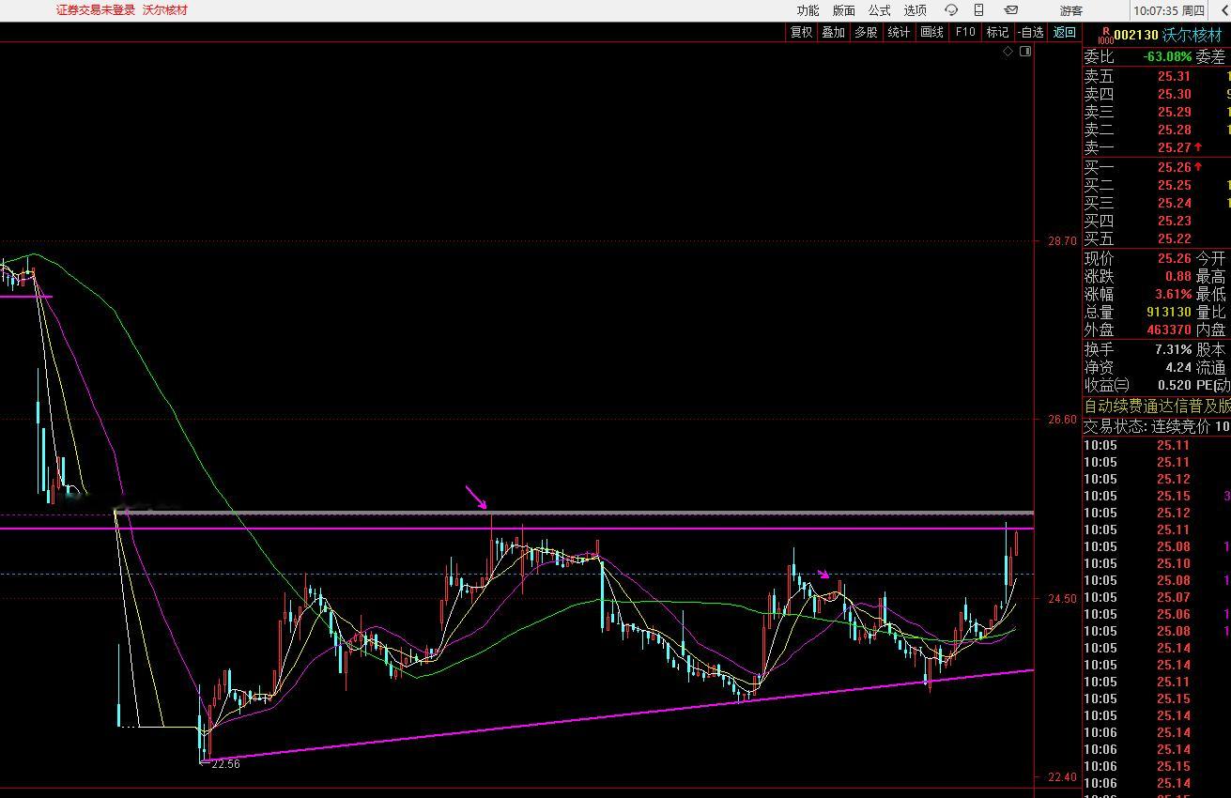Click the 复权 toolbar button
The image size is (1231, 798).
click(x=801, y=32)
